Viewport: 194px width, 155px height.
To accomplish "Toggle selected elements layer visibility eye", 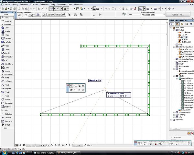I will click(151, 144).
